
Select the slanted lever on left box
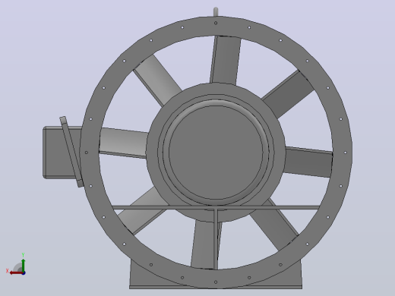[x=71, y=152]
